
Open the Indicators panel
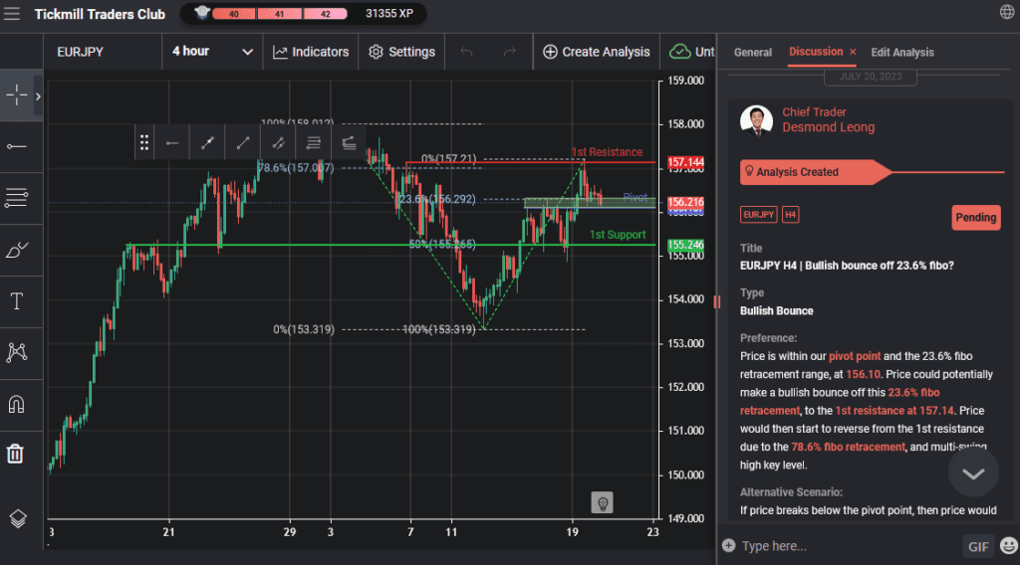click(x=311, y=52)
